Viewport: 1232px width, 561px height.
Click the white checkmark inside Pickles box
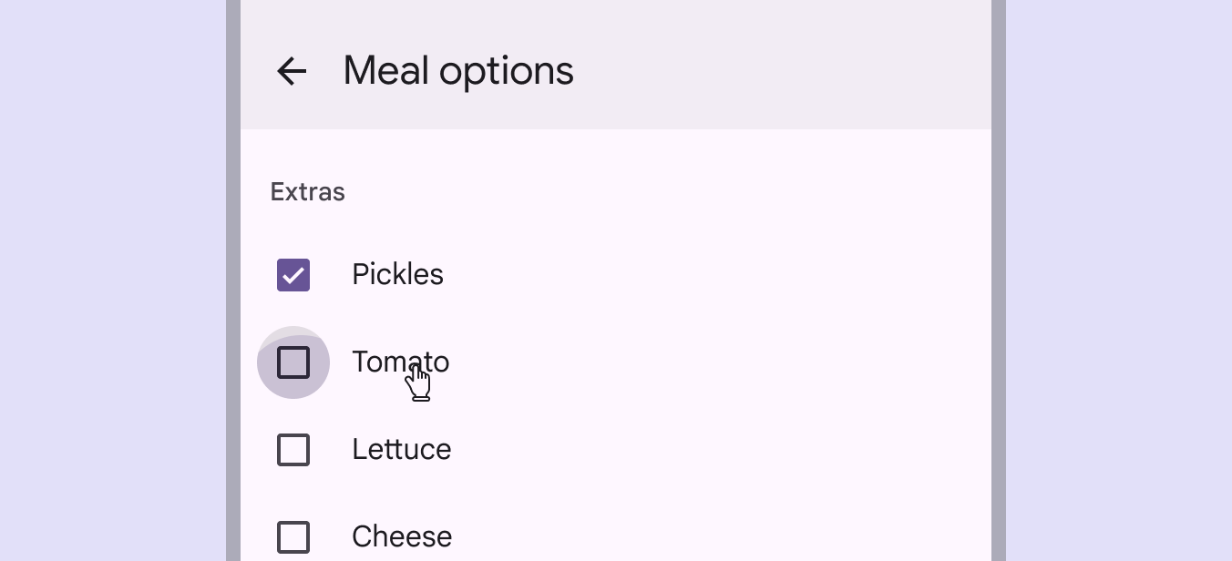[x=293, y=275]
